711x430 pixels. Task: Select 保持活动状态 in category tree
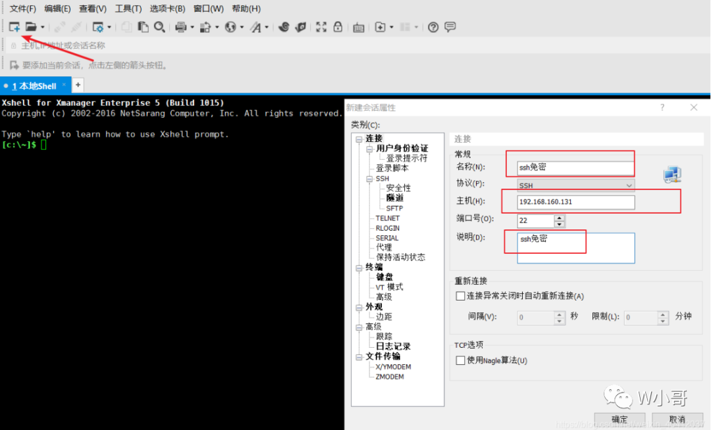coord(400,258)
